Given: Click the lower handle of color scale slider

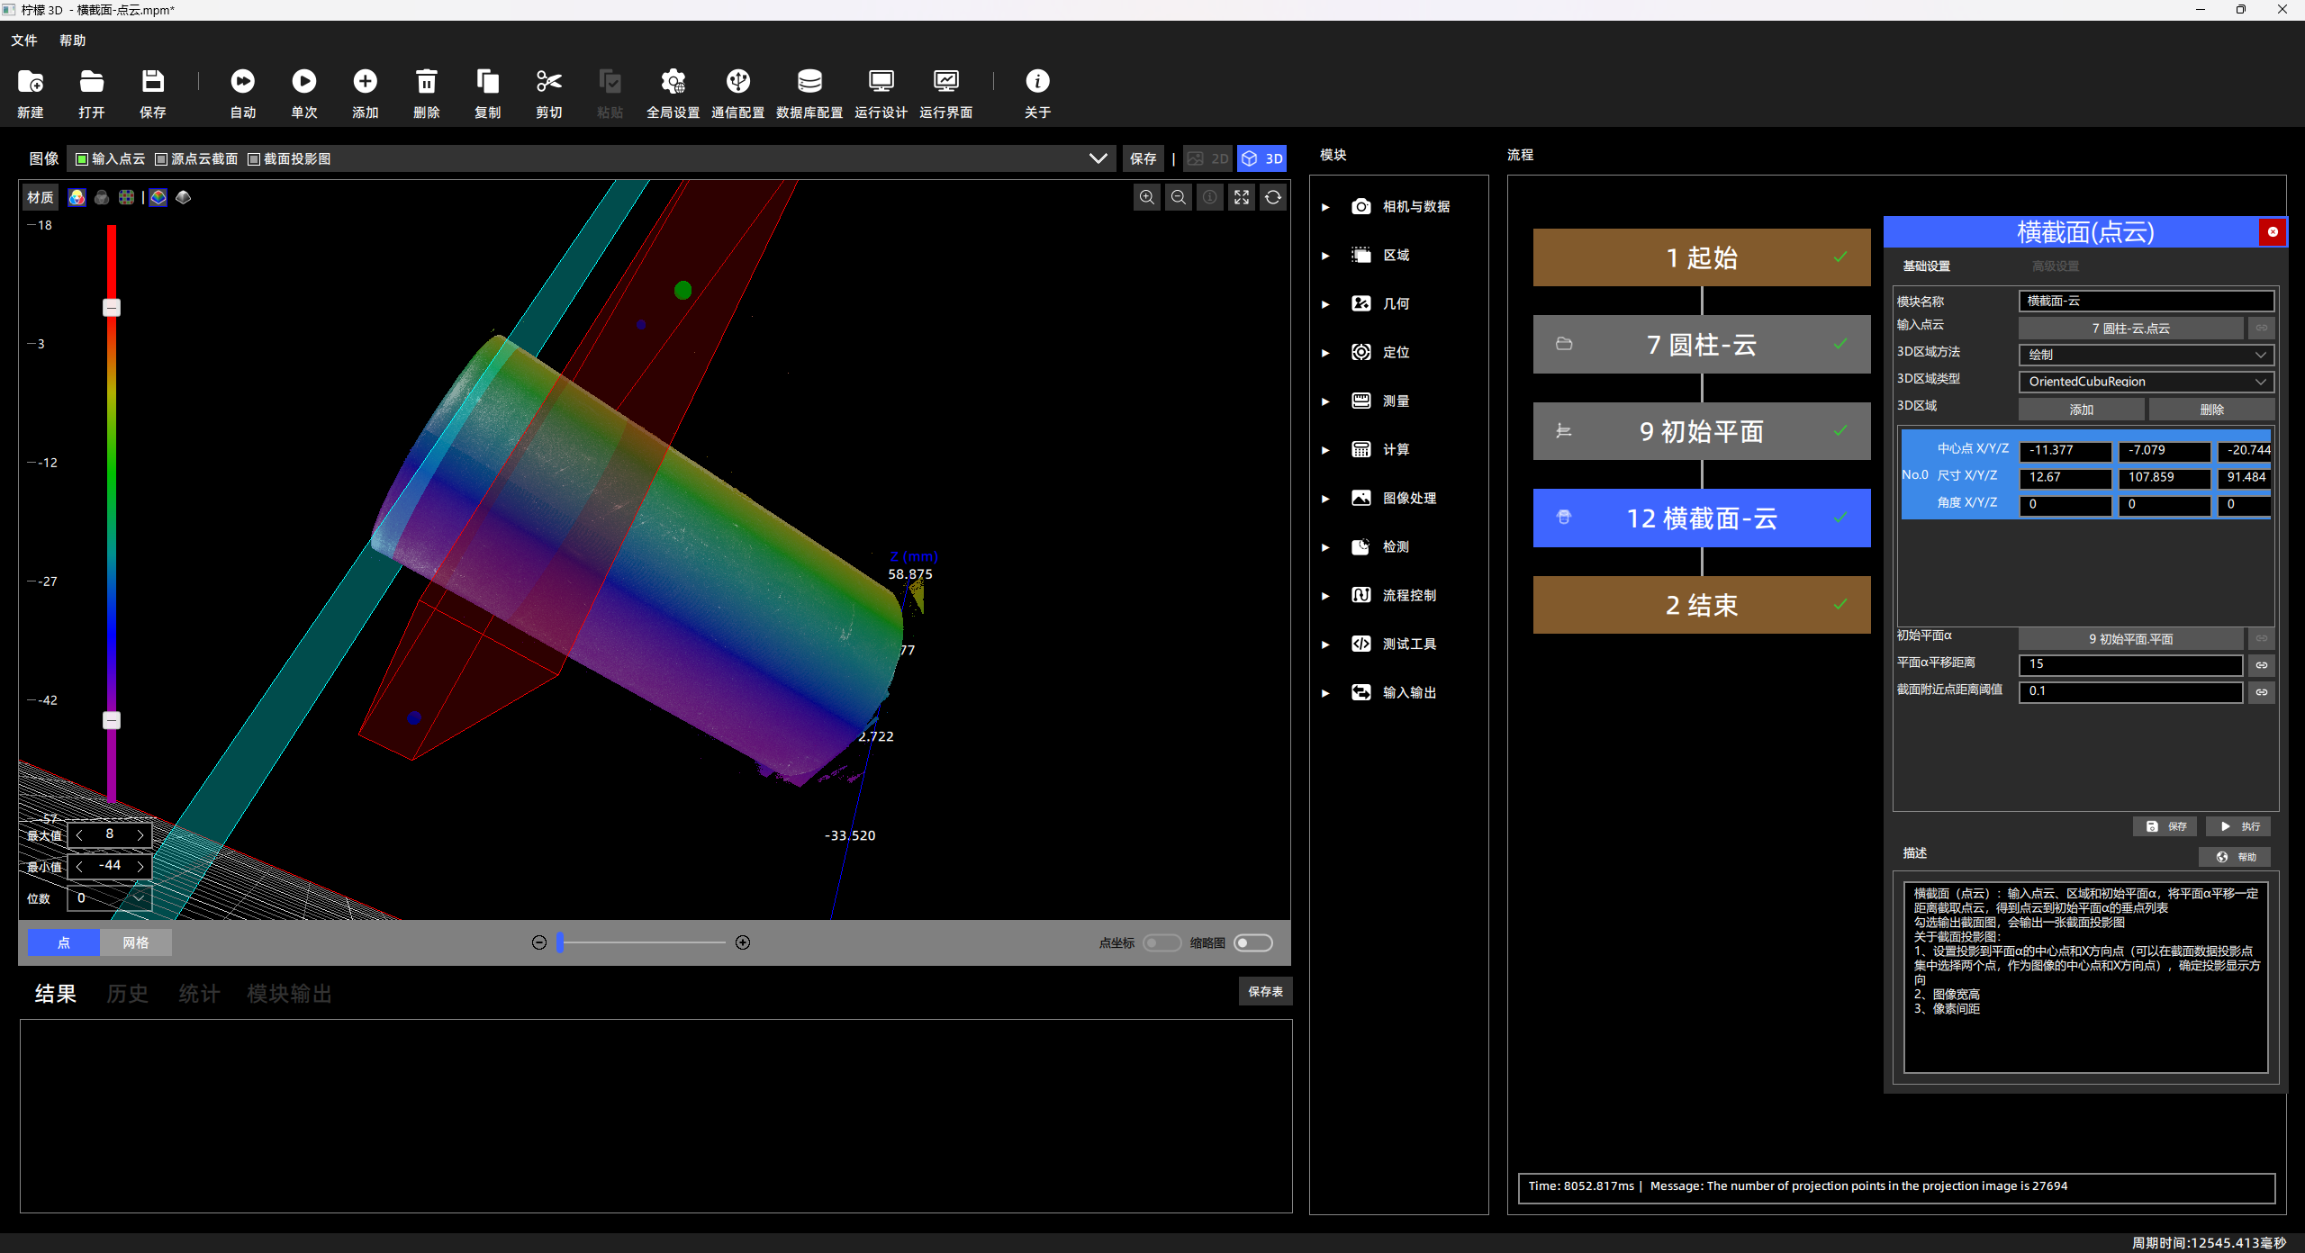Looking at the screenshot, I should point(112,720).
